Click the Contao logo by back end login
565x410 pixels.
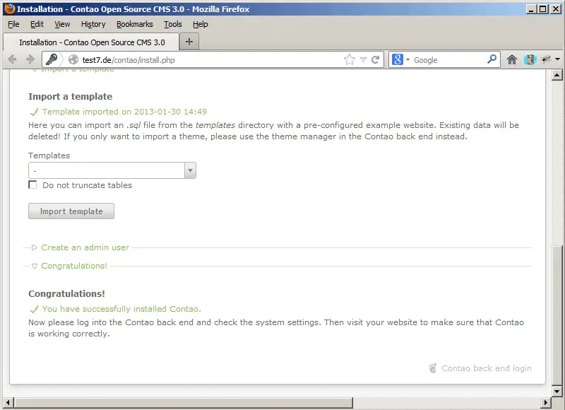coord(433,368)
